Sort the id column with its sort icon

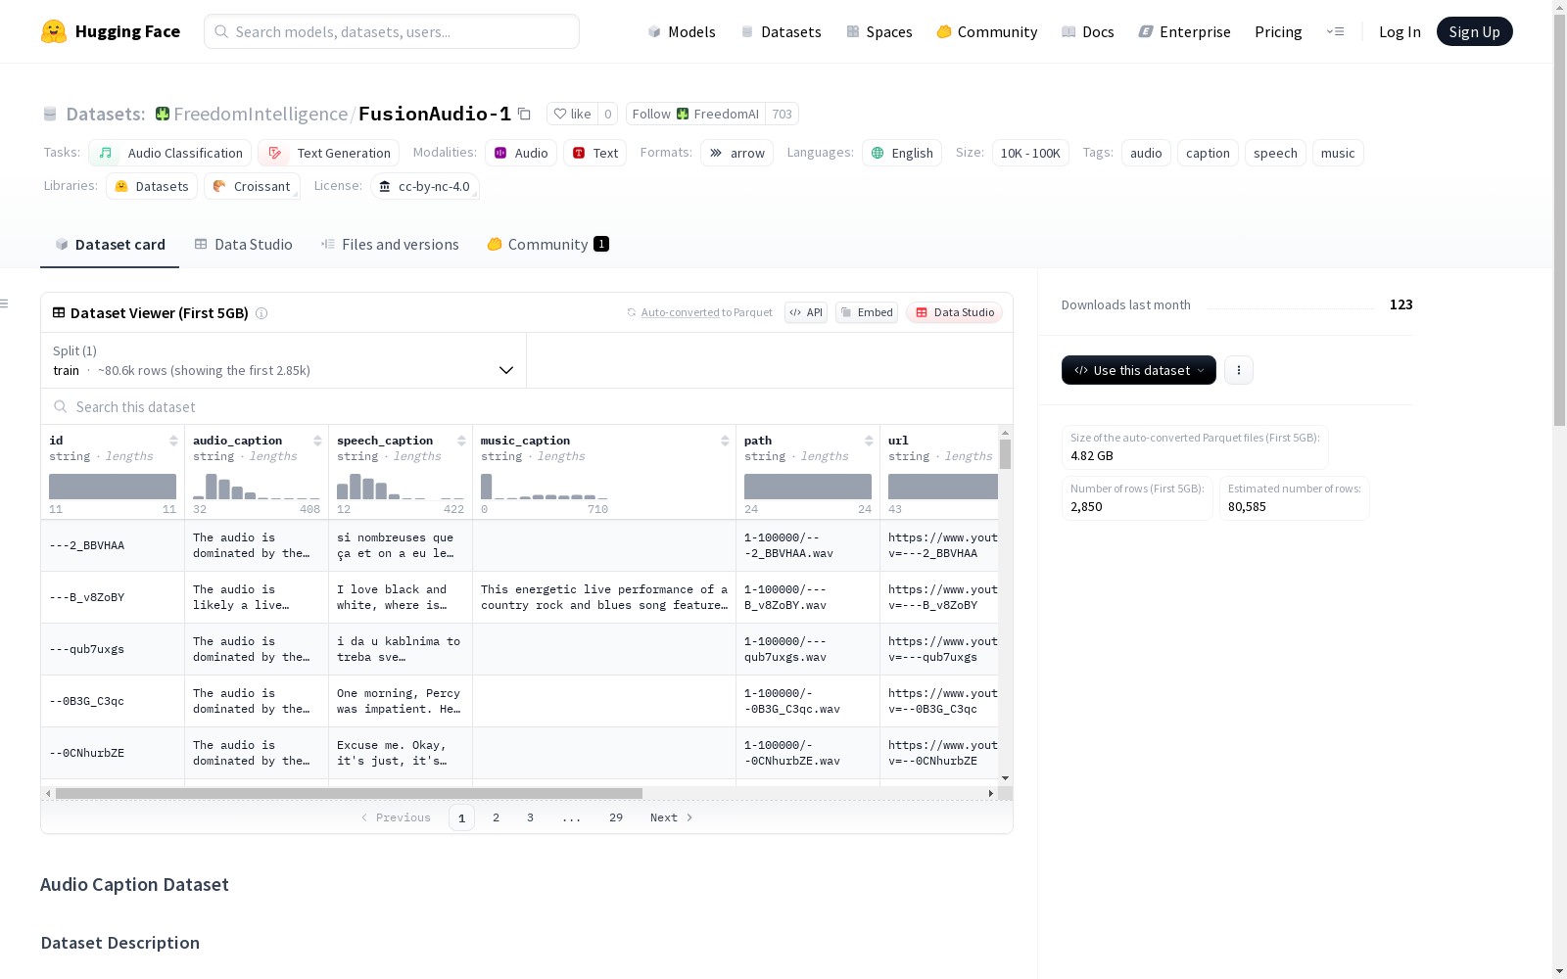coord(173,441)
